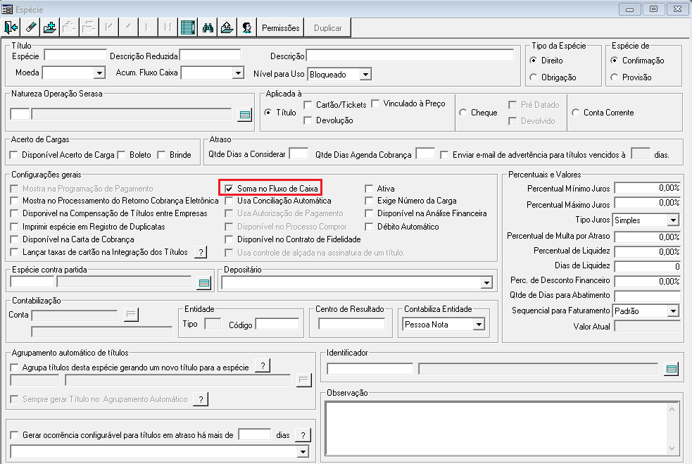Click the help button beside Sempre gerar Título
This screenshot has height=464, width=692.
click(201, 399)
